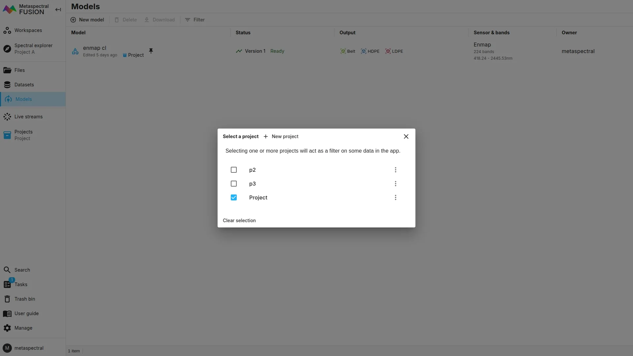Viewport: 633px width, 356px height.
Task: Open the Live streams section
Action: 28,117
